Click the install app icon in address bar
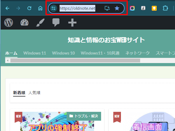 pyautogui.click(x=107, y=8)
